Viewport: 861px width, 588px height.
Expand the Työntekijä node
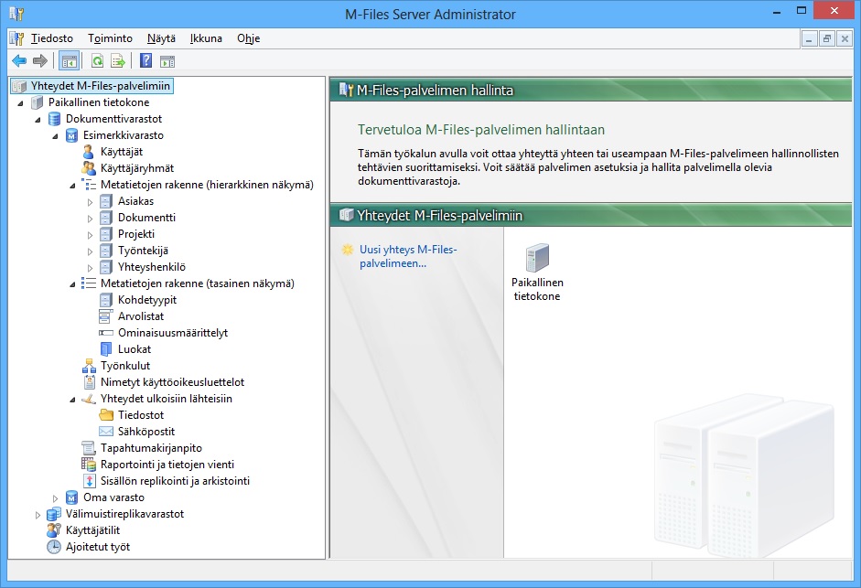[x=90, y=251]
